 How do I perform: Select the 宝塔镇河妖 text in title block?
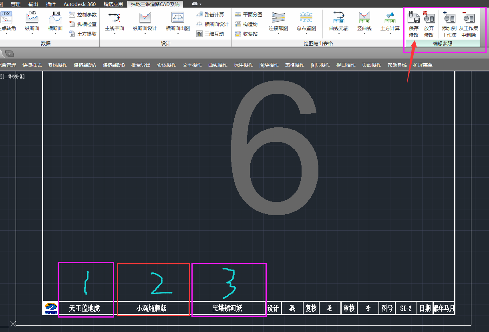point(227,308)
